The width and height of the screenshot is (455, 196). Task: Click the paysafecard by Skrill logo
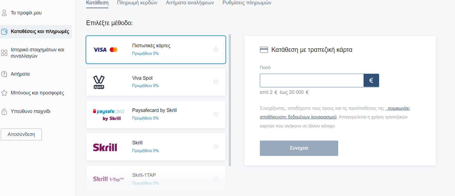point(108,115)
